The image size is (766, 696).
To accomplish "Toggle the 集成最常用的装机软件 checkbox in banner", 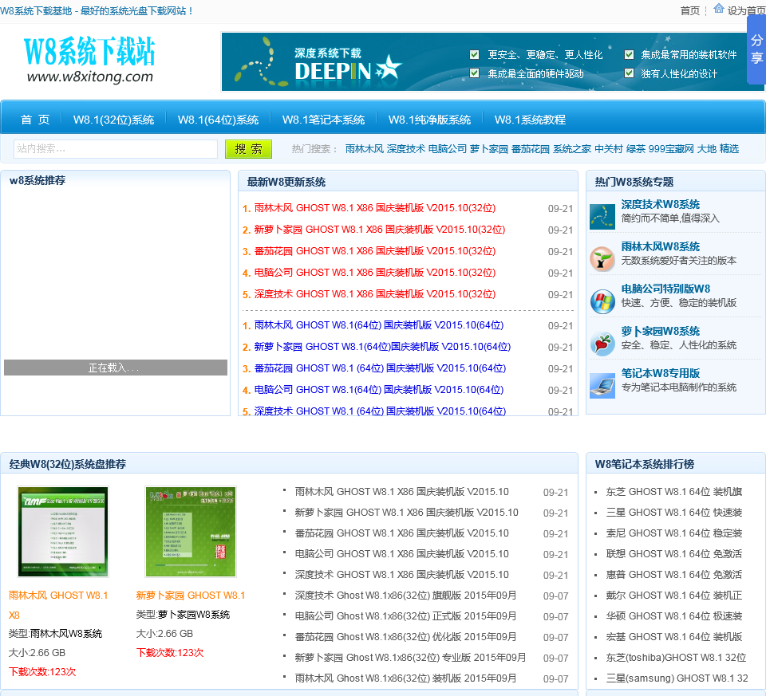I will (630, 55).
